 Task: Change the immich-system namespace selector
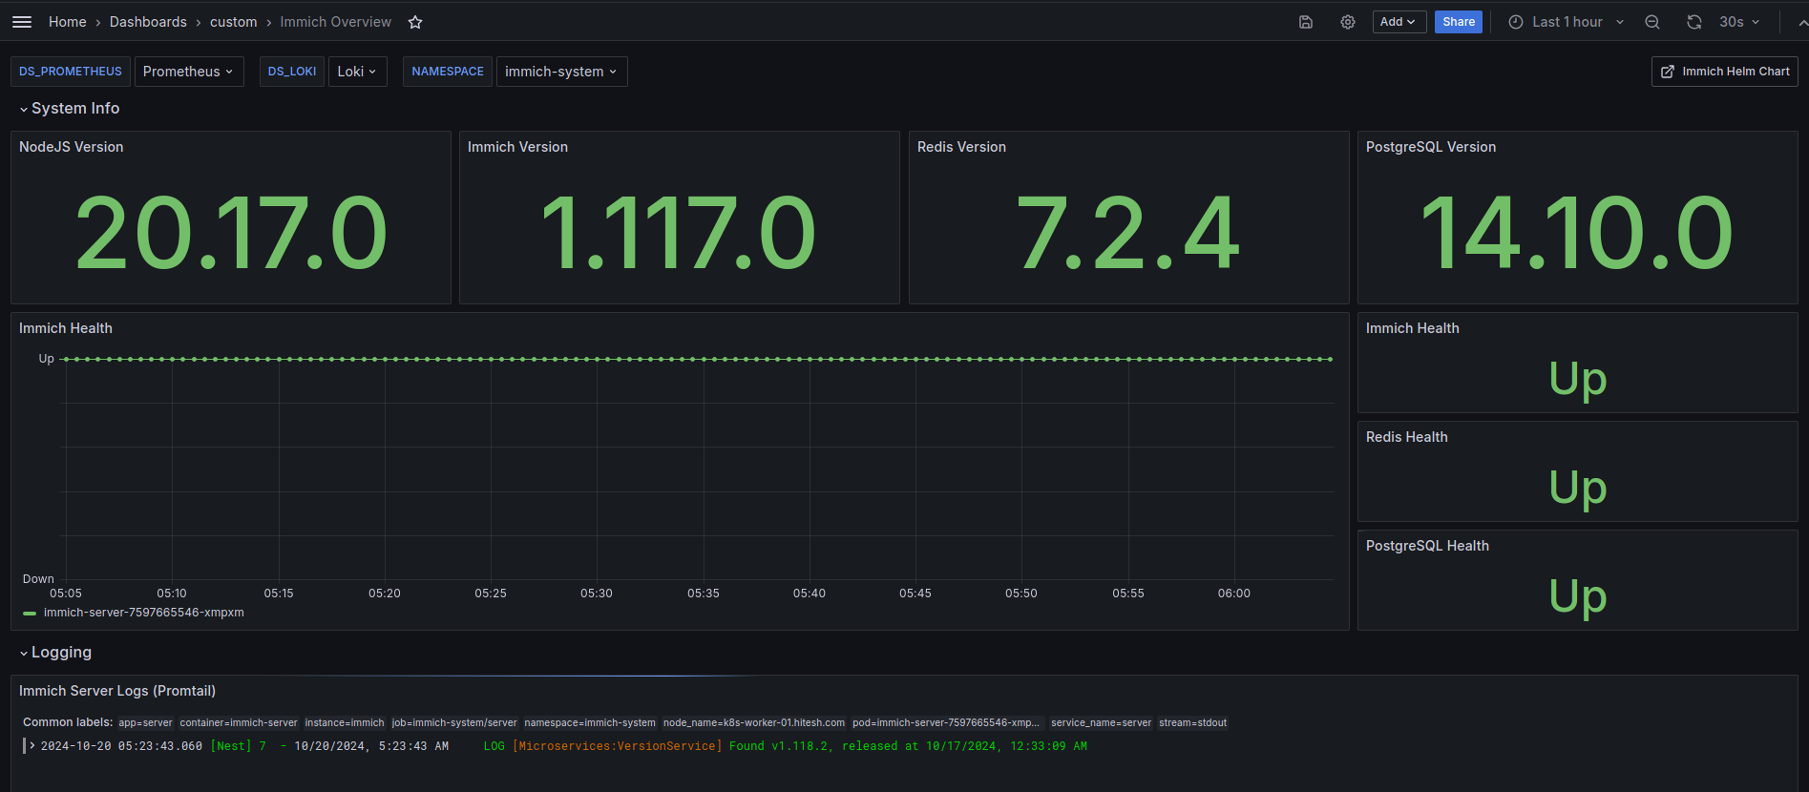click(561, 72)
